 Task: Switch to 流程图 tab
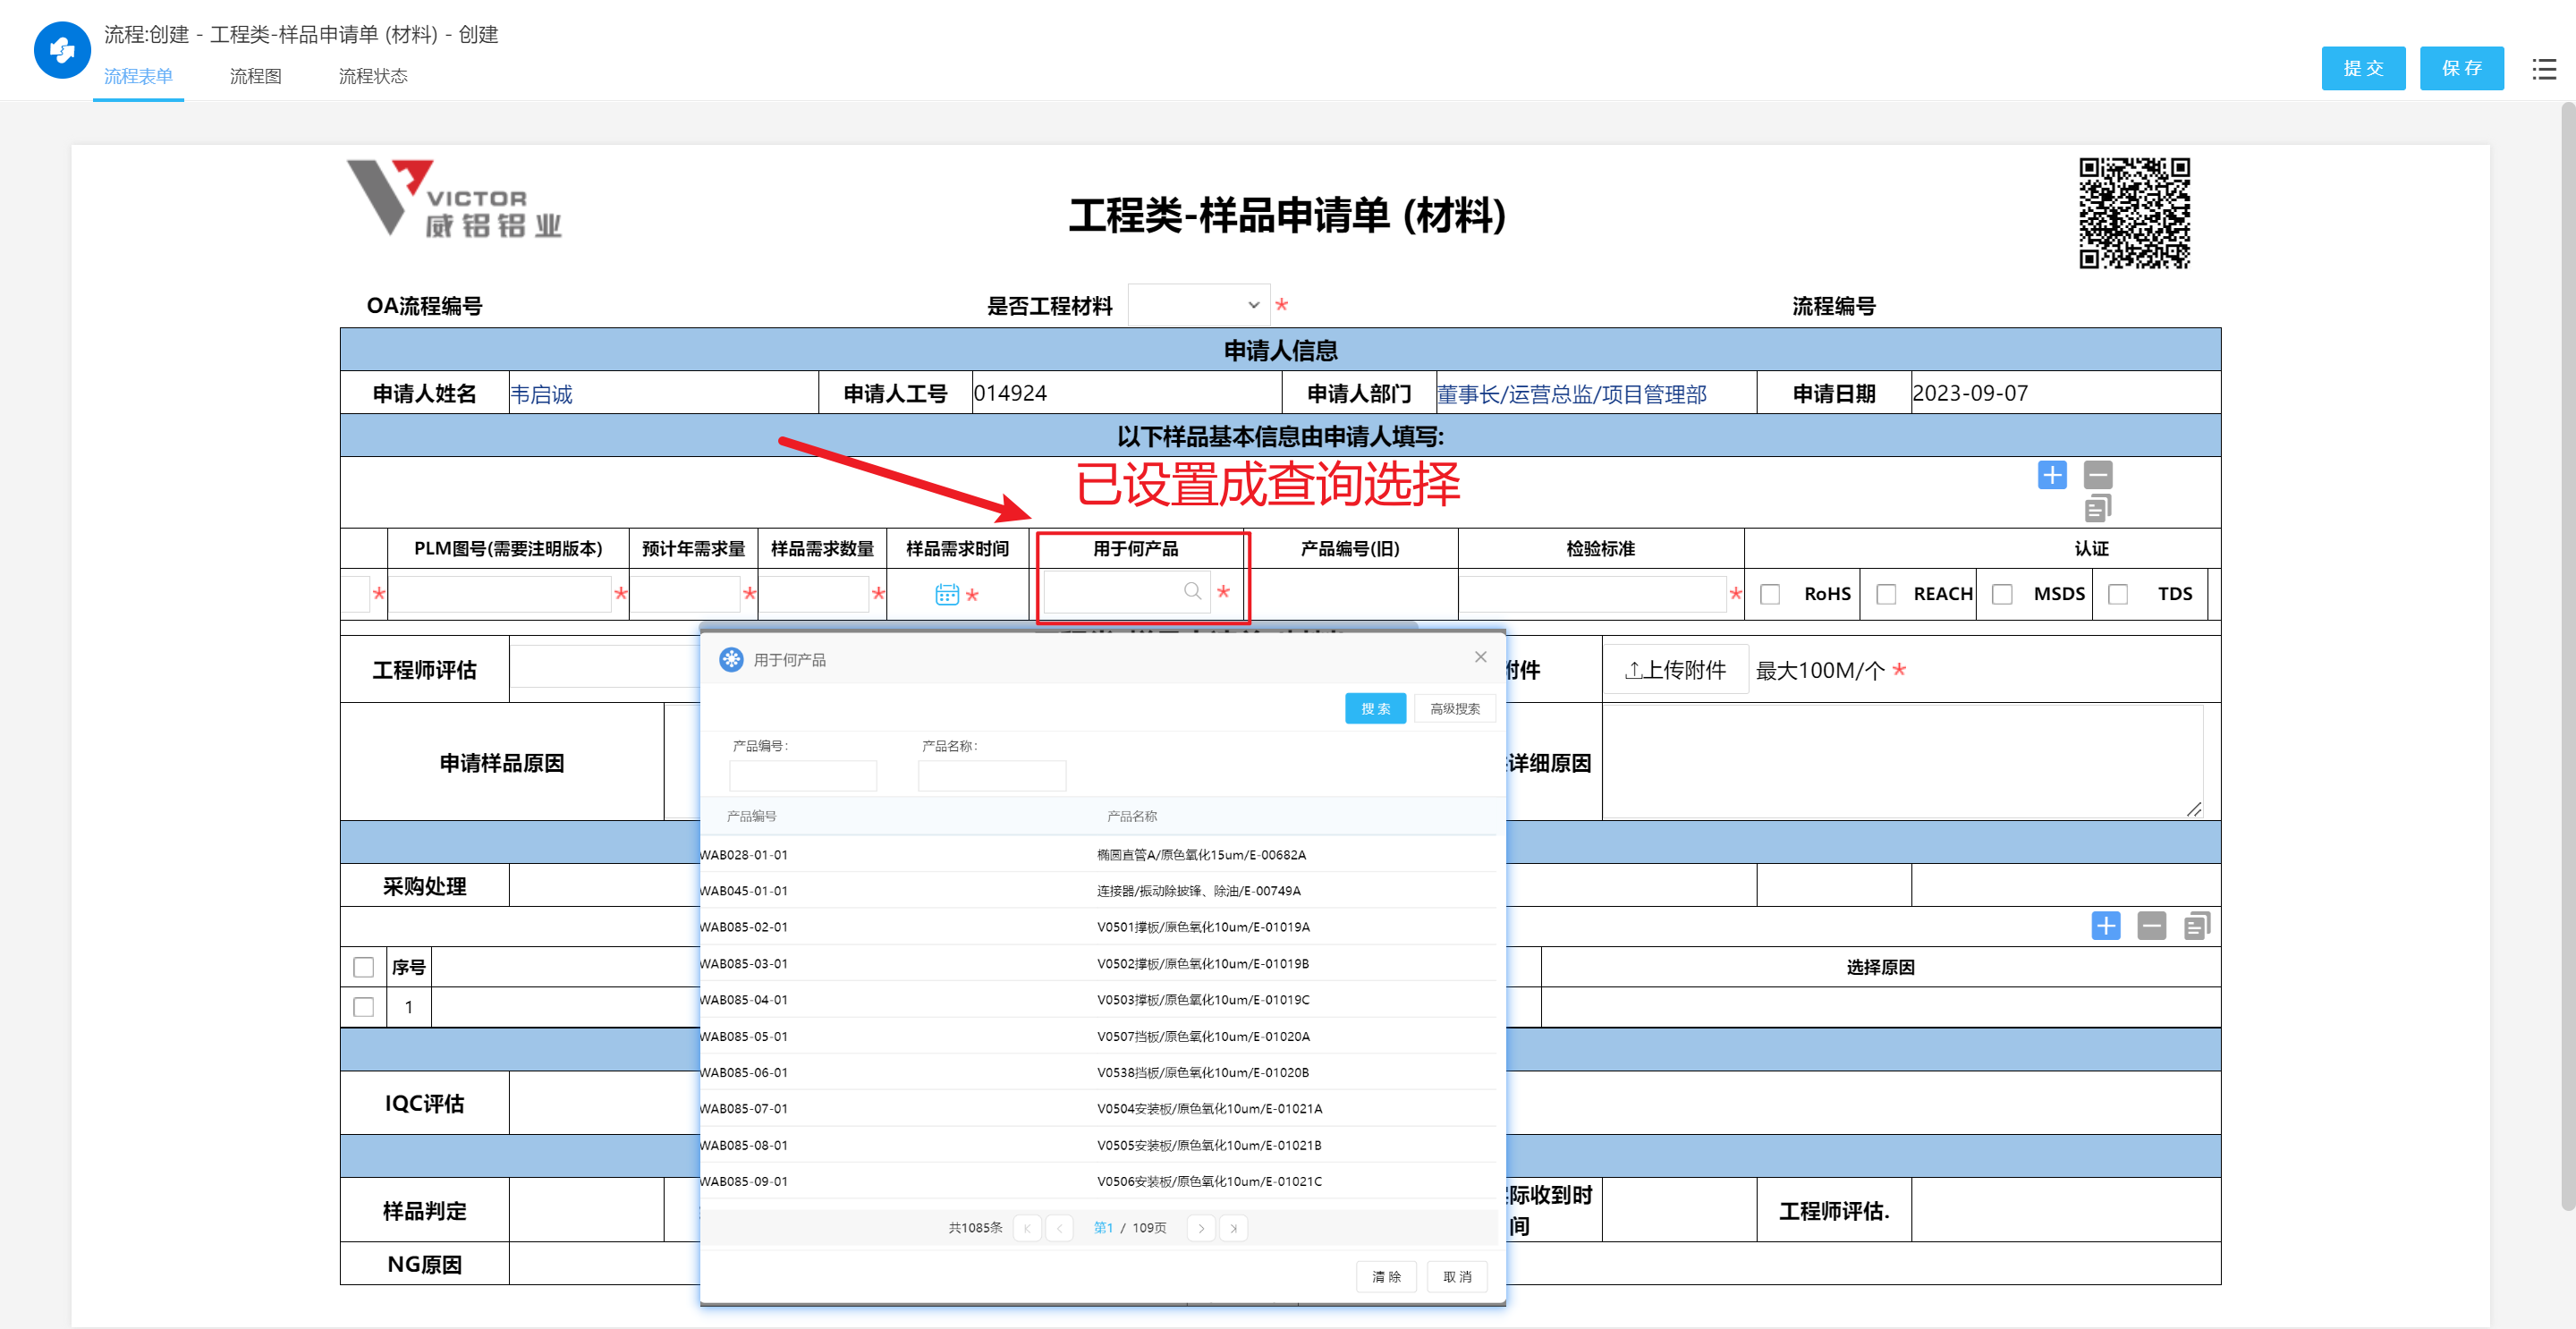(x=255, y=76)
